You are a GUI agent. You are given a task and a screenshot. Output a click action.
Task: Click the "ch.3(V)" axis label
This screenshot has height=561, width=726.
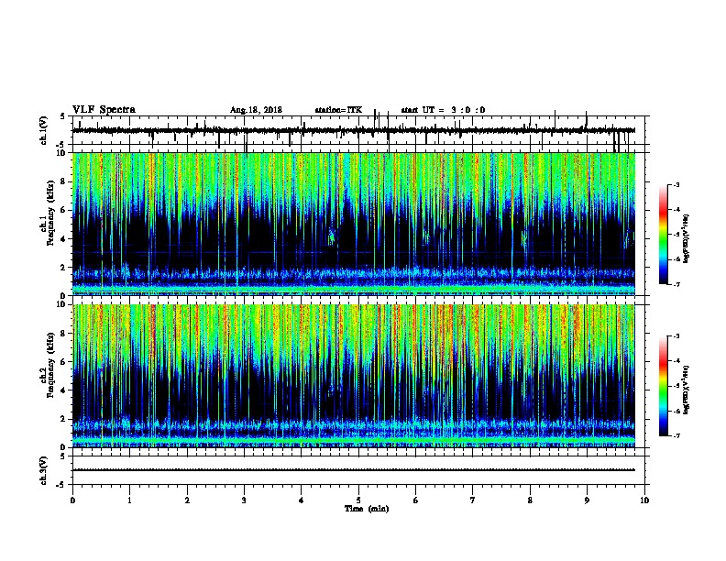pyautogui.click(x=44, y=470)
